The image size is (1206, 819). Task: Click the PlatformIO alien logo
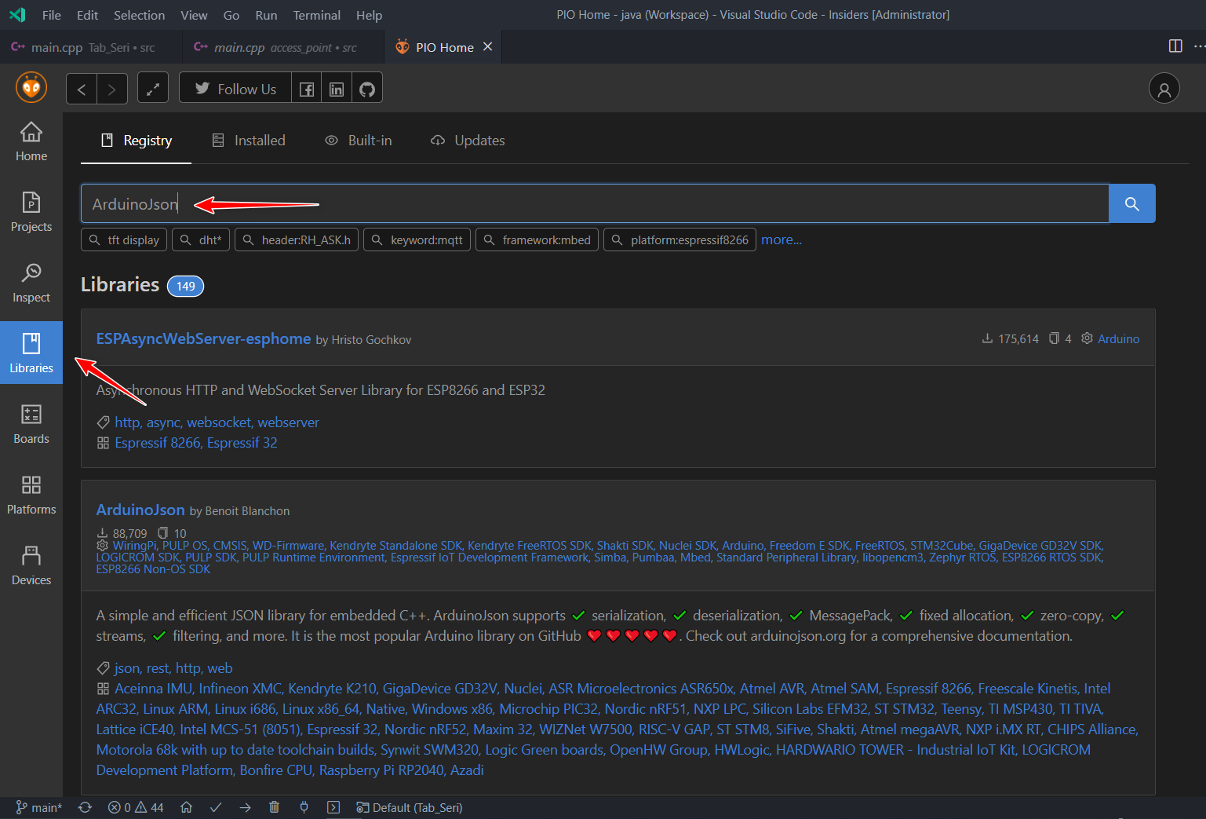click(x=31, y=87)
